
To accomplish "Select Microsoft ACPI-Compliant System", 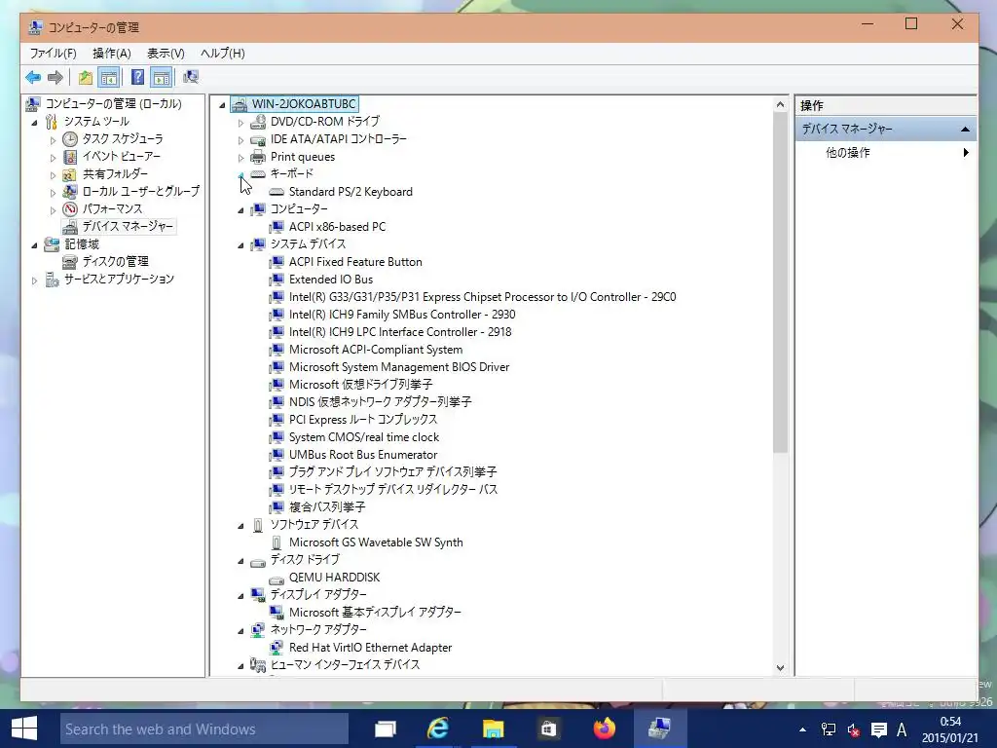I will click(375, 350).
